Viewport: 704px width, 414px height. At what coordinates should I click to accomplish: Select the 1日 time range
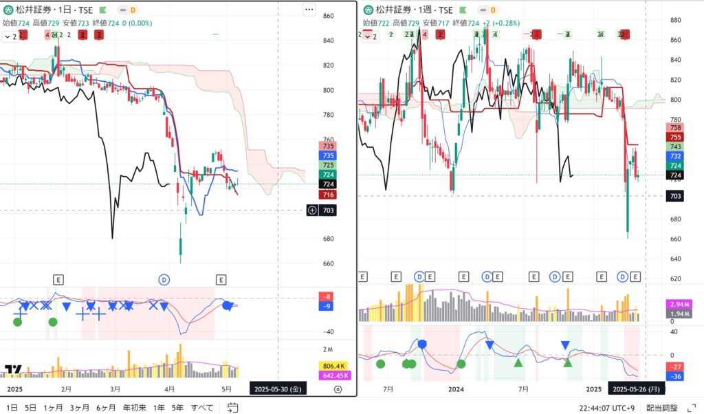[x=12, y=408]
